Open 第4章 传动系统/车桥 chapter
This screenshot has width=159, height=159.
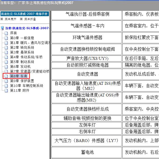[26, 57]
